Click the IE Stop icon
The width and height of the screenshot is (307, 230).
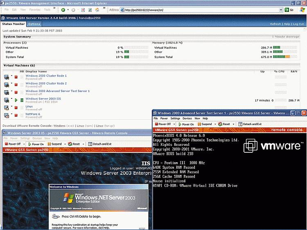pos(83,10)
